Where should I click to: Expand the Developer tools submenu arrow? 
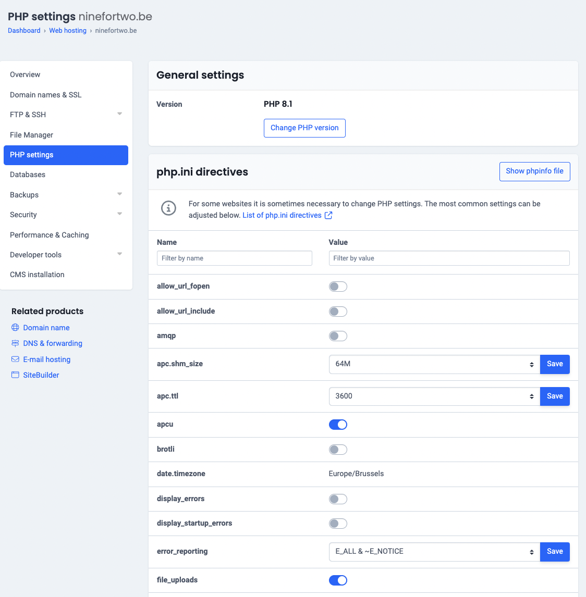[119, 254]
